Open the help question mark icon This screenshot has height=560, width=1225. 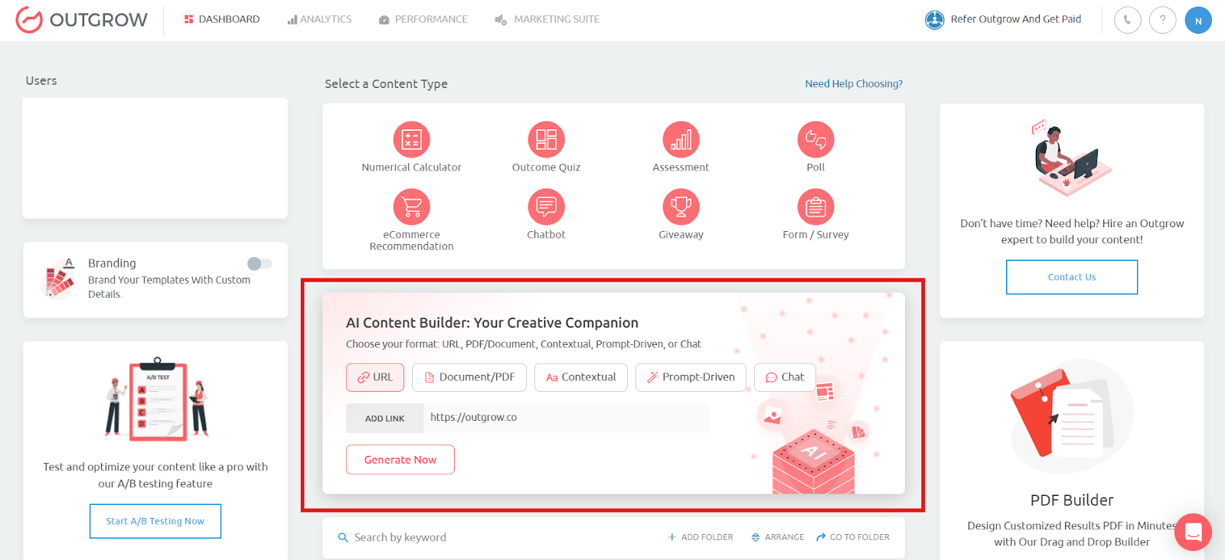point(1162,20)
